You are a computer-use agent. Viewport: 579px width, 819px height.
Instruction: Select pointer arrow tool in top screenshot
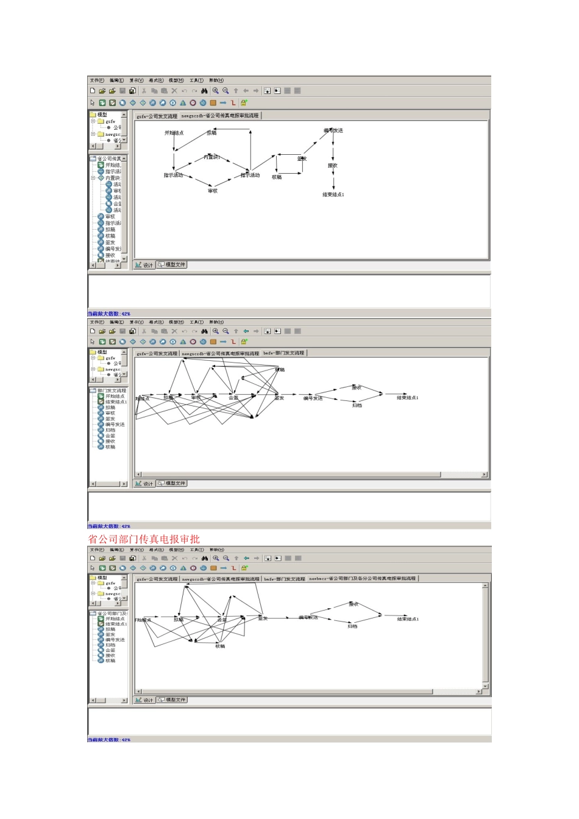point(93,103)
